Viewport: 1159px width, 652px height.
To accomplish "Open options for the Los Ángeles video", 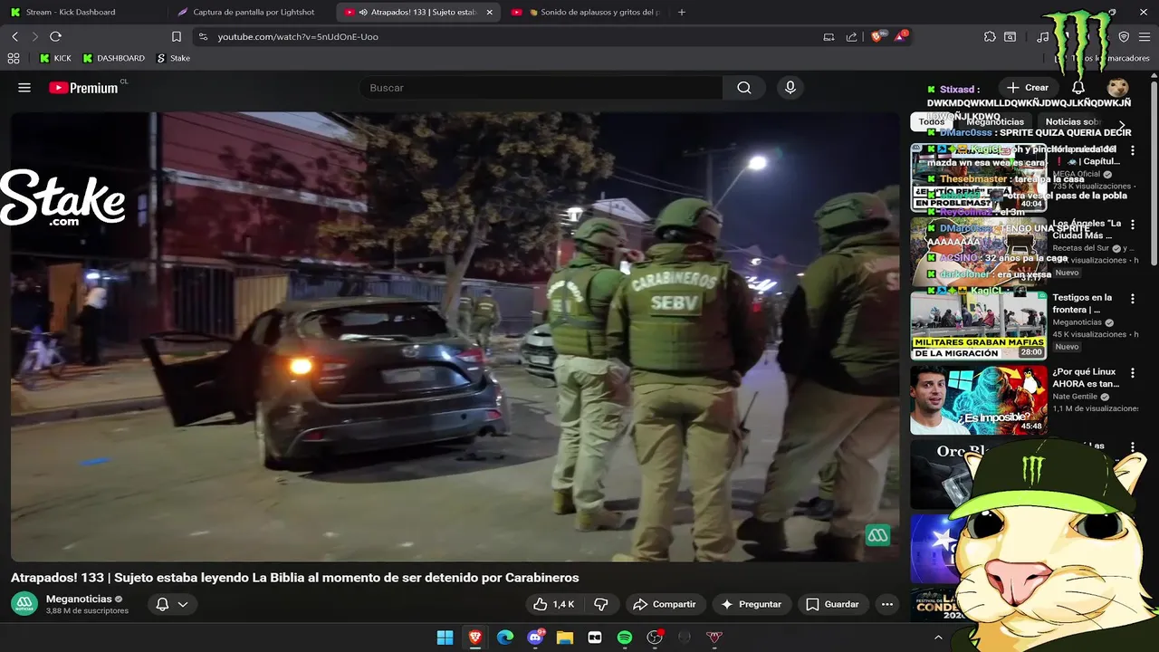I will click(1132, 225).
